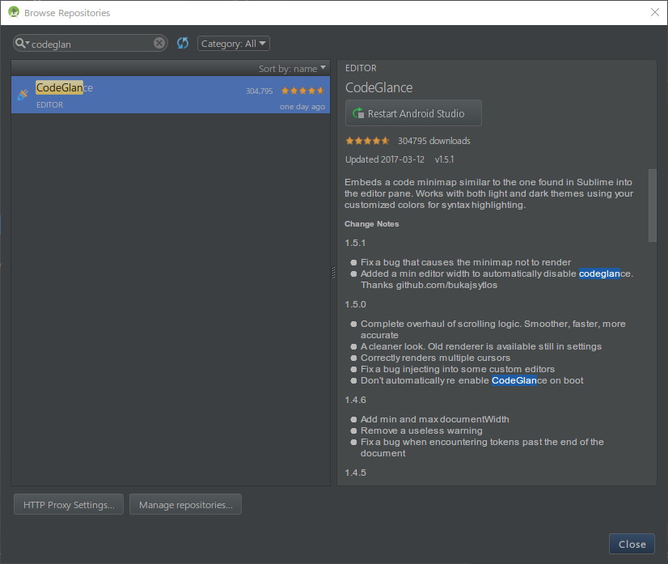668x564 pixels.
Task: Select the CodeGlance row in the results list
Action: click(171, 95)
